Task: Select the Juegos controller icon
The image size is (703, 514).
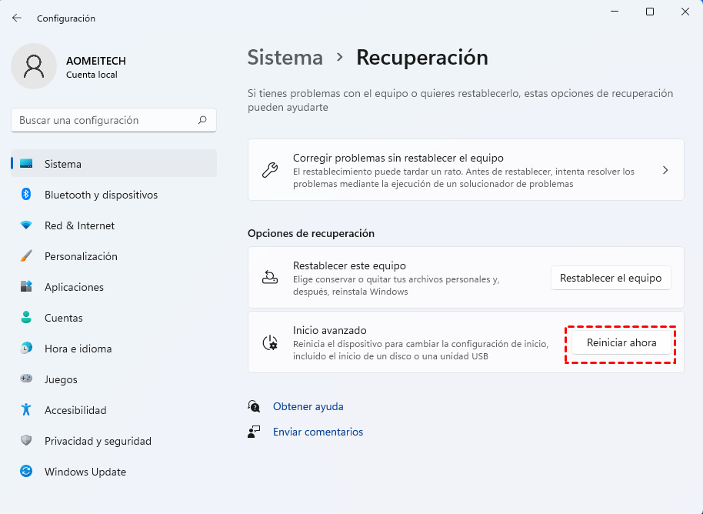Action: [x=25, y=379]
